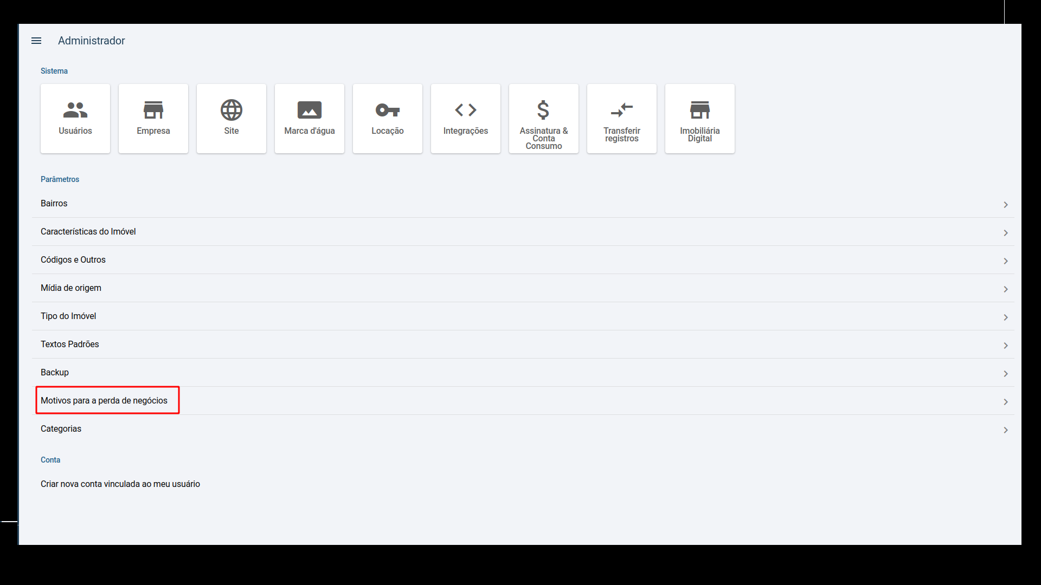Screen dimensions: 1041x585
Task: Open the Imobiliária Digital card
Action: 700,119
